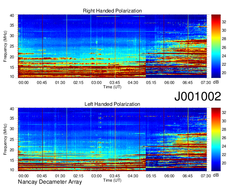
Task: Click the 40 MHz tick on the right-handed plot
Action: [12, 15]
